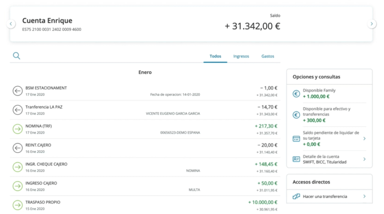Click the REINT.CAJERO outgoing arrow icon
384x214 pixels.
(x=18, y=148)
